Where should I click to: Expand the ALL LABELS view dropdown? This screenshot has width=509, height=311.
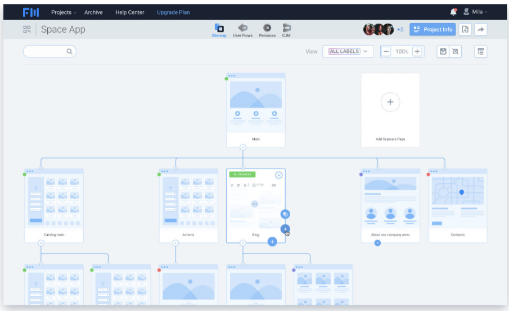point(348,51)
